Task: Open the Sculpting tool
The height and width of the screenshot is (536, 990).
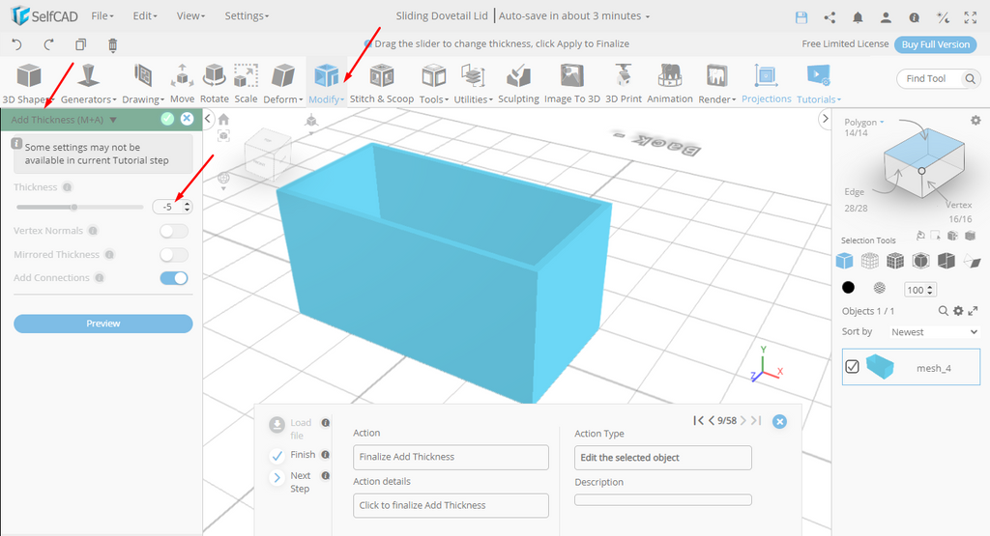Action: click(518, 83)
